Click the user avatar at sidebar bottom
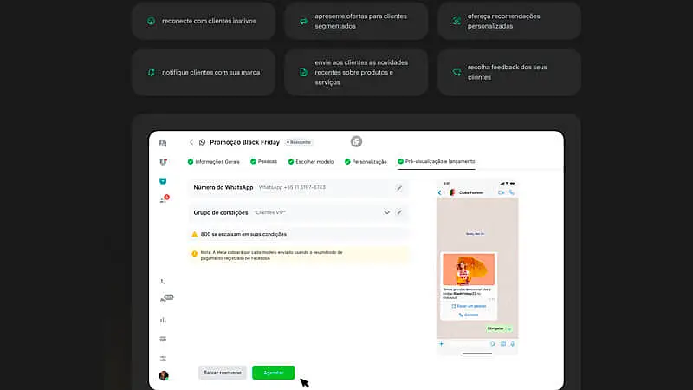The height and width of the screenshot is (390, 693). (164, 375)
